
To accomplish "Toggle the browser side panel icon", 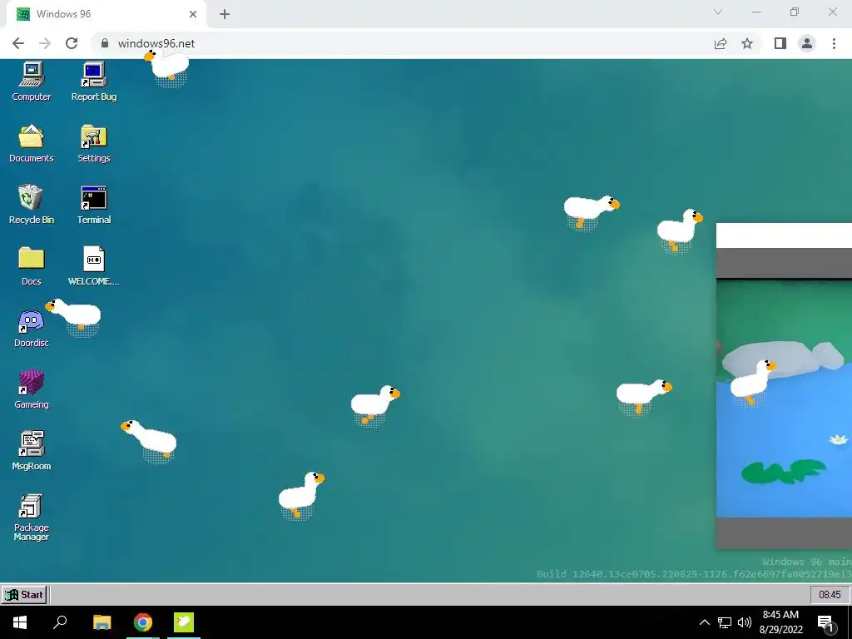I will pyautogui.click(x=780, y=43).
